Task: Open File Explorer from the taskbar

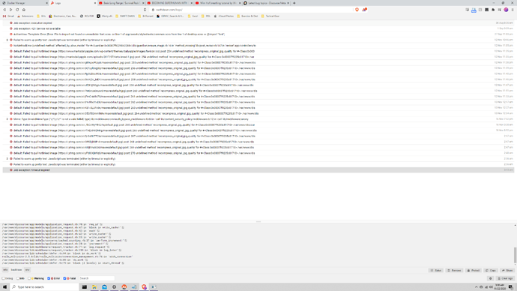Action: click(x=94, y=287)
